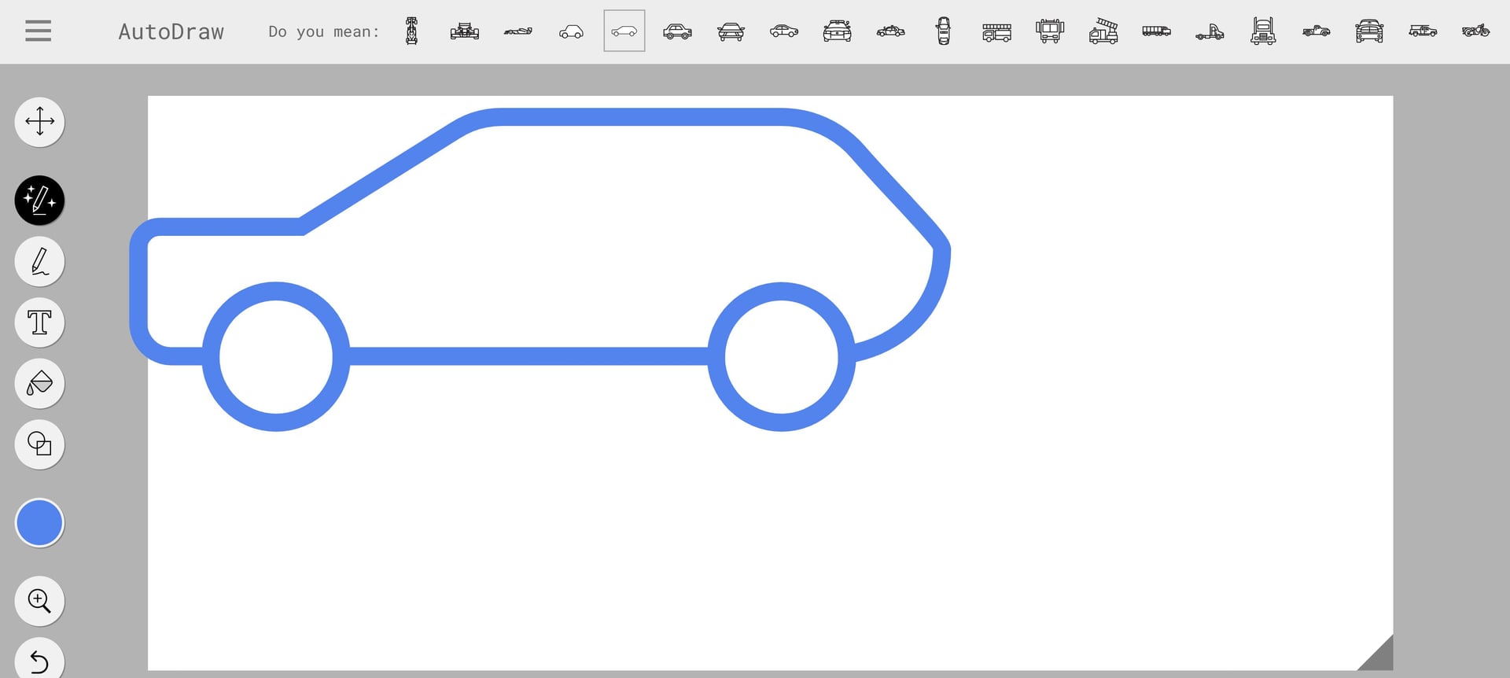Click the canvas resize corner handle
Screen dimensions: 1510x678
point(1380,658)
